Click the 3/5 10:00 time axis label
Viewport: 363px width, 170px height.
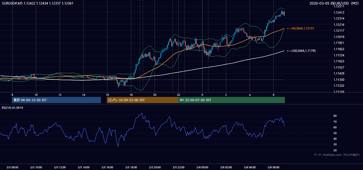click(36, 167)
